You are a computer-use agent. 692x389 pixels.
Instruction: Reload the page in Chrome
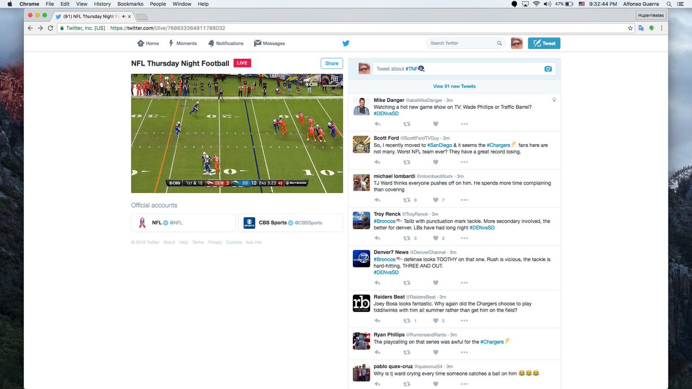(x=51, y=28)
